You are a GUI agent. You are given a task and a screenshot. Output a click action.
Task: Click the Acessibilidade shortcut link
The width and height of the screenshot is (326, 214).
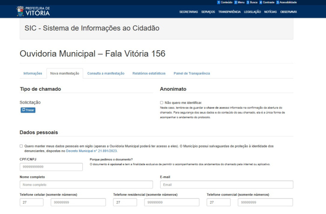pos(286,2)
